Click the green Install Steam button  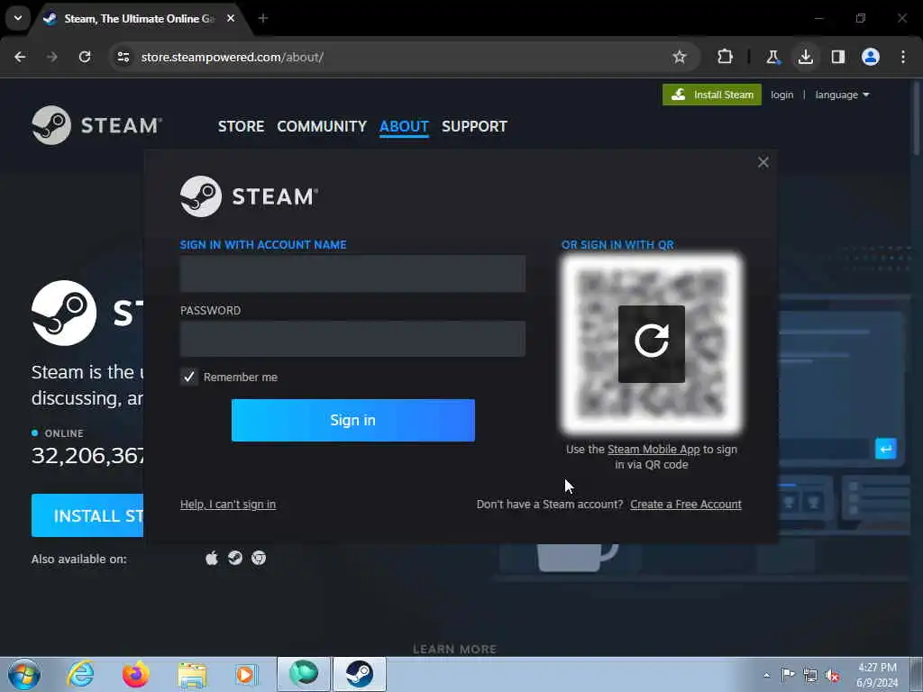(x=712, y=95)
